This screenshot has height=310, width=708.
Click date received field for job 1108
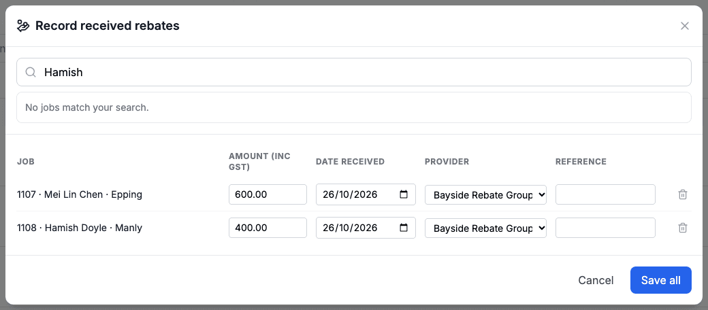tap(366, 228)
